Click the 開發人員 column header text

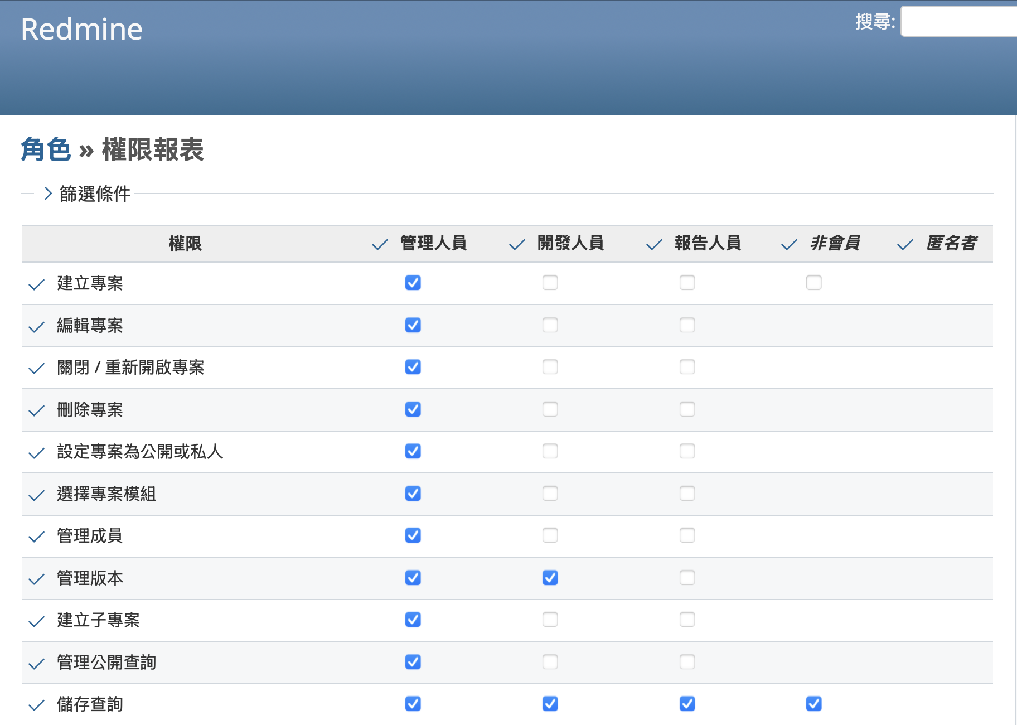coord(571,243)
